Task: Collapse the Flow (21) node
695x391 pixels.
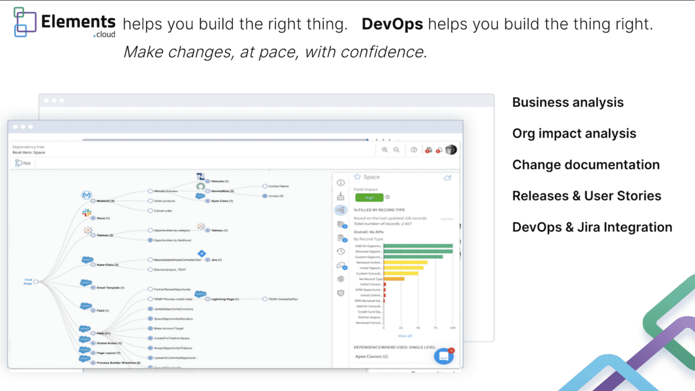Action: [93, 333]
